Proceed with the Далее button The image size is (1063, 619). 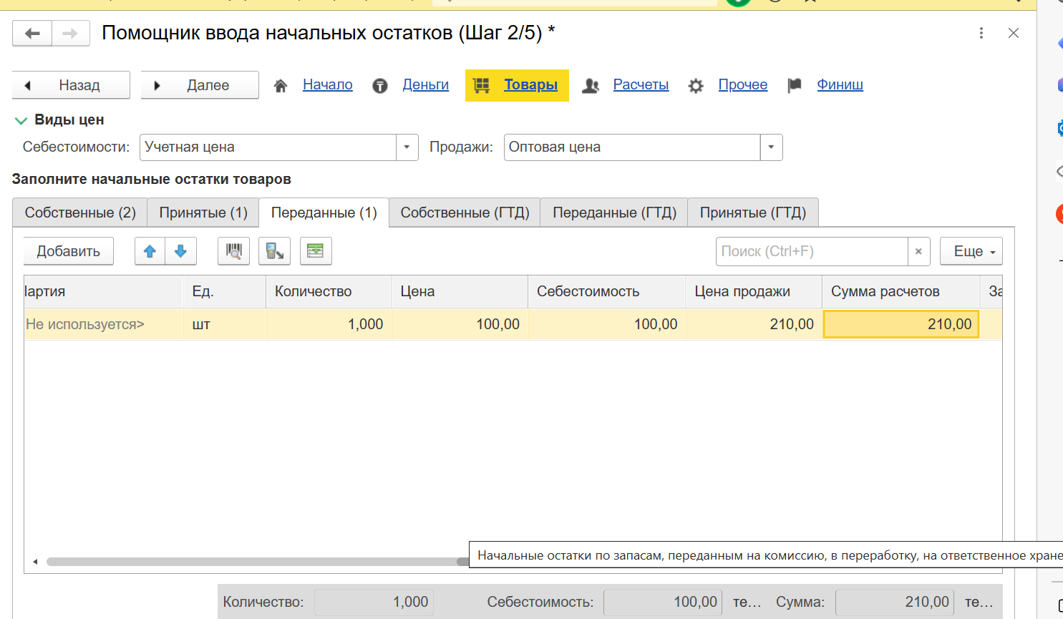pos(200,85)
